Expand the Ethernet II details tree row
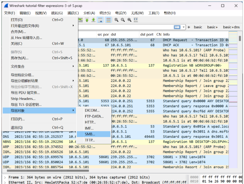 [x=5, y=182]
